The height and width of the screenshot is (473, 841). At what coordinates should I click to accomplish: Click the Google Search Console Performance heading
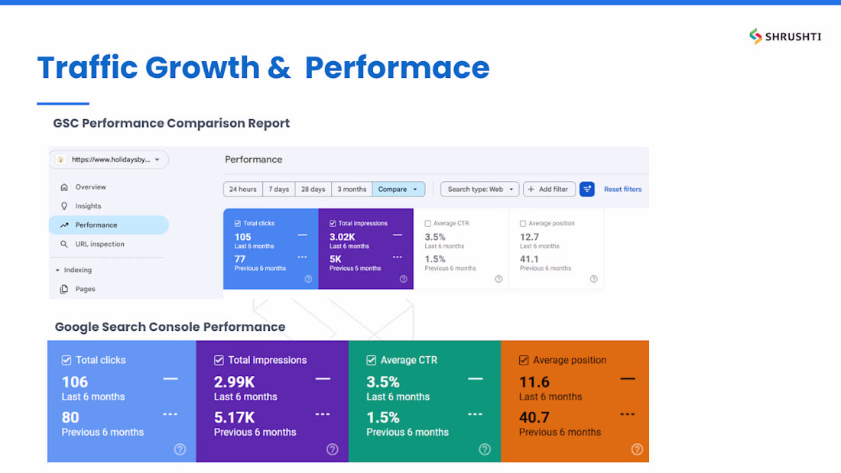(170, 327)
